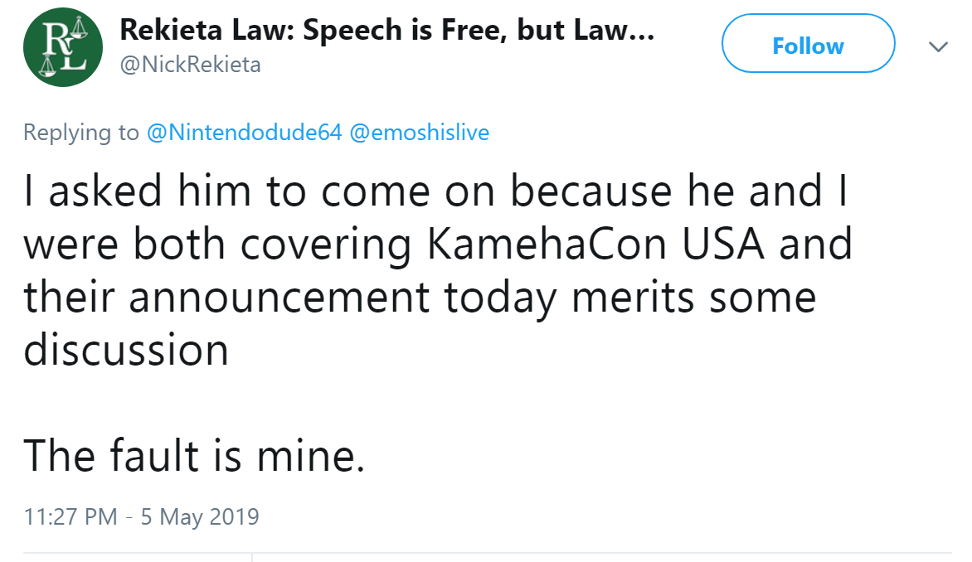Follow the Rekieta Law account

808,43
